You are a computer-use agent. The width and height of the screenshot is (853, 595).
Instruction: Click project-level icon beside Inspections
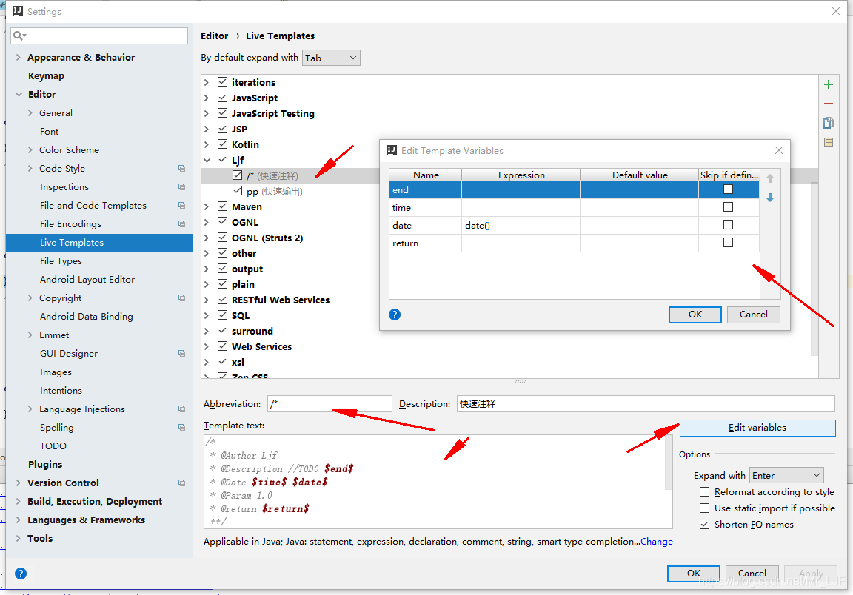(x=181, y=187)
